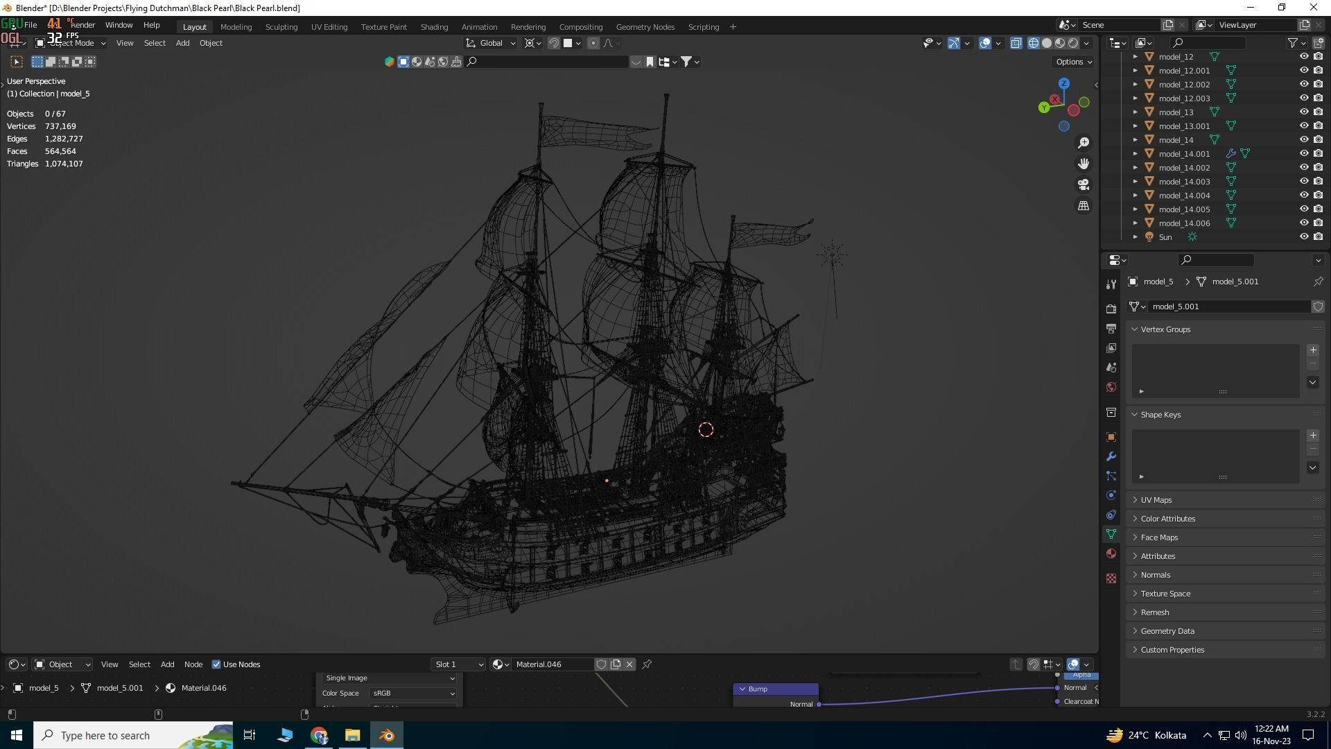Open the Physics properties tab
Screen dimensions: 1331x749
pos(1111,495)
